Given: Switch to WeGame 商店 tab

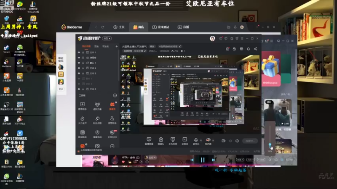Looking at the screenshot, I should point(139,27).
